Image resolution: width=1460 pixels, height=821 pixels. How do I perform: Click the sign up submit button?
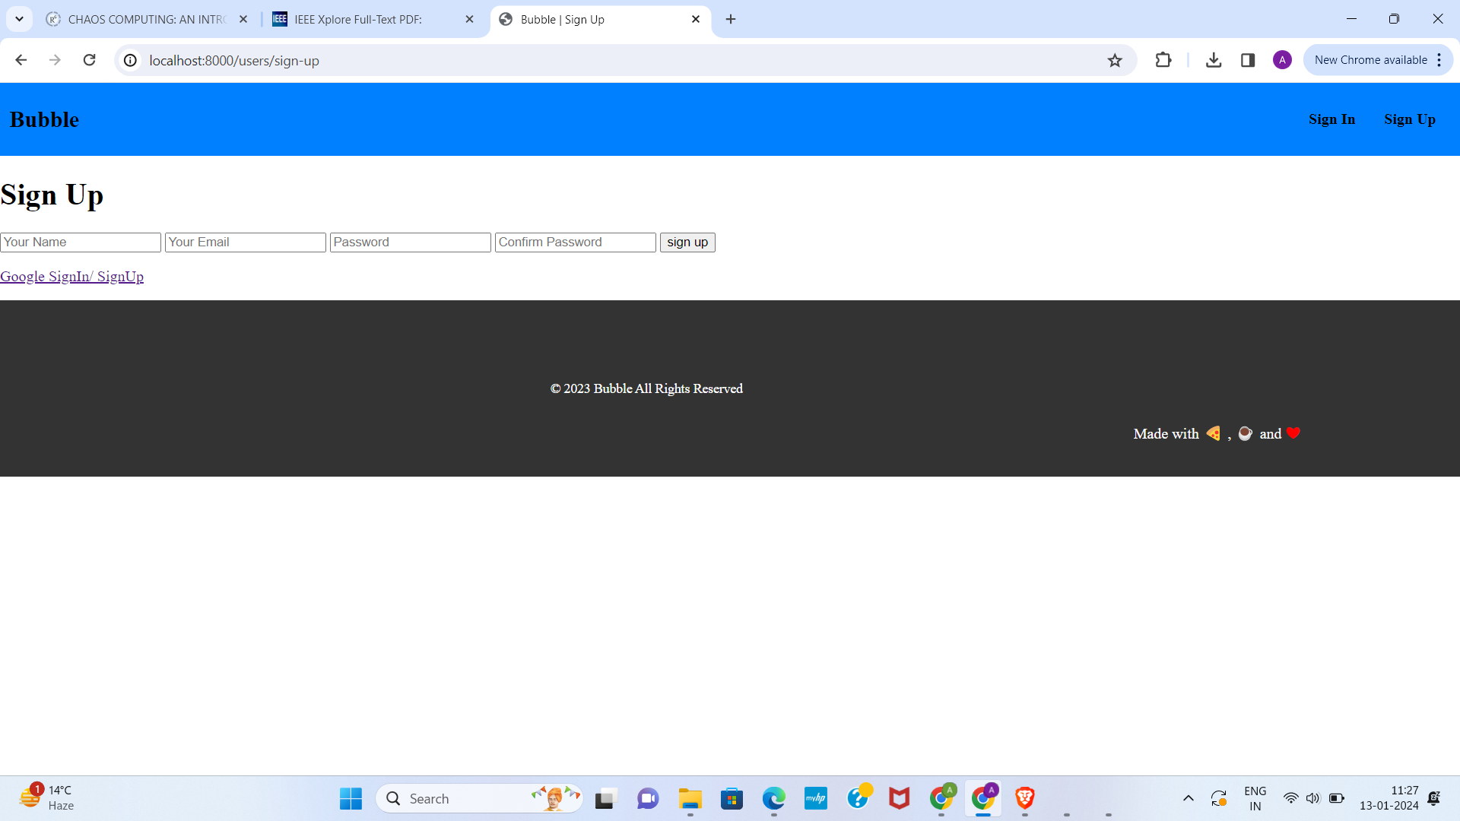(x=687, y=242)
